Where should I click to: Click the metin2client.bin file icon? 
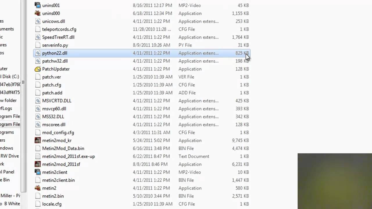pos(37,180)
